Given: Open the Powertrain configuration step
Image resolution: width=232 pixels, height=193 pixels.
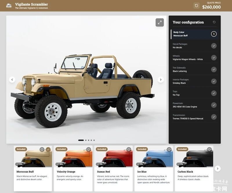Looking at the screenshot, I should 194,105.
